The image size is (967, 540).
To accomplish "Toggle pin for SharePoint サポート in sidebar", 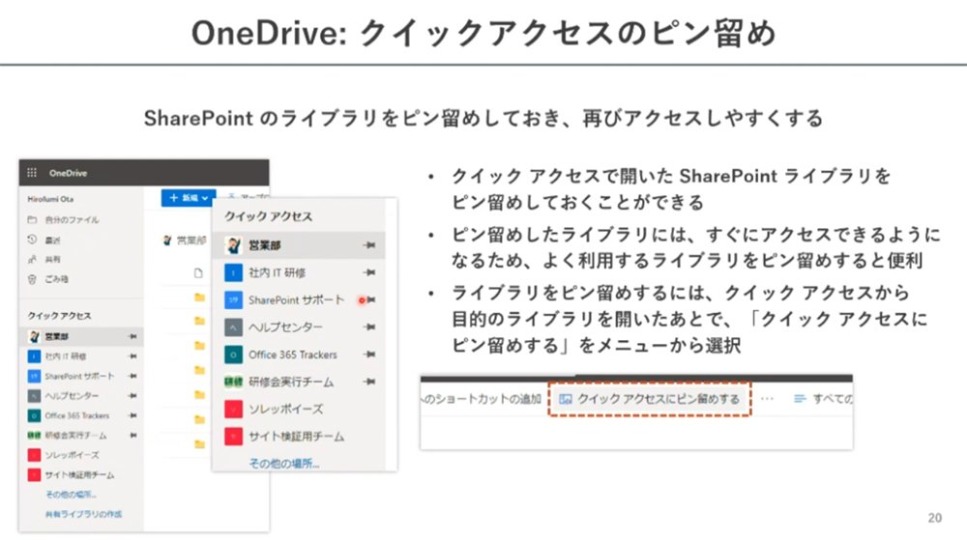I will (x=132, y=376).
